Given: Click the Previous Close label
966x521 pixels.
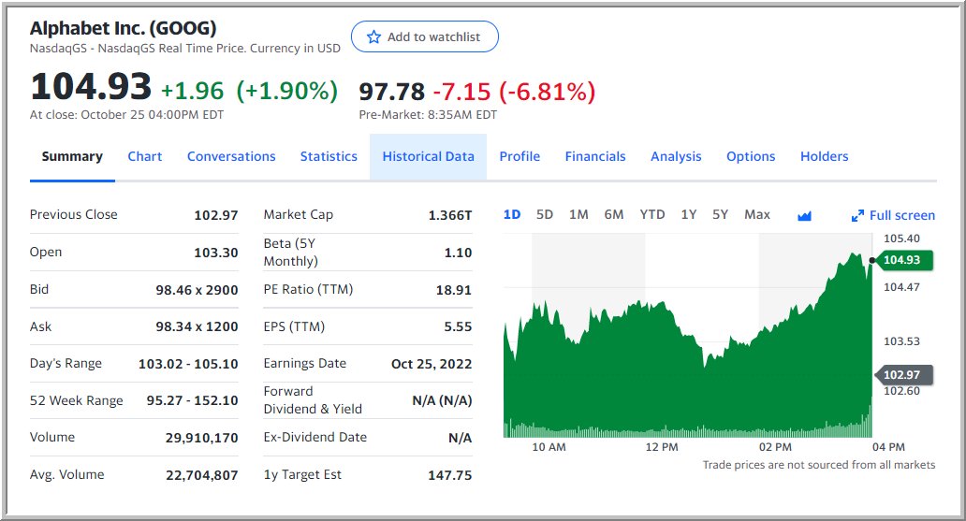Looking at the screenshot, I should tap(73, 214).
